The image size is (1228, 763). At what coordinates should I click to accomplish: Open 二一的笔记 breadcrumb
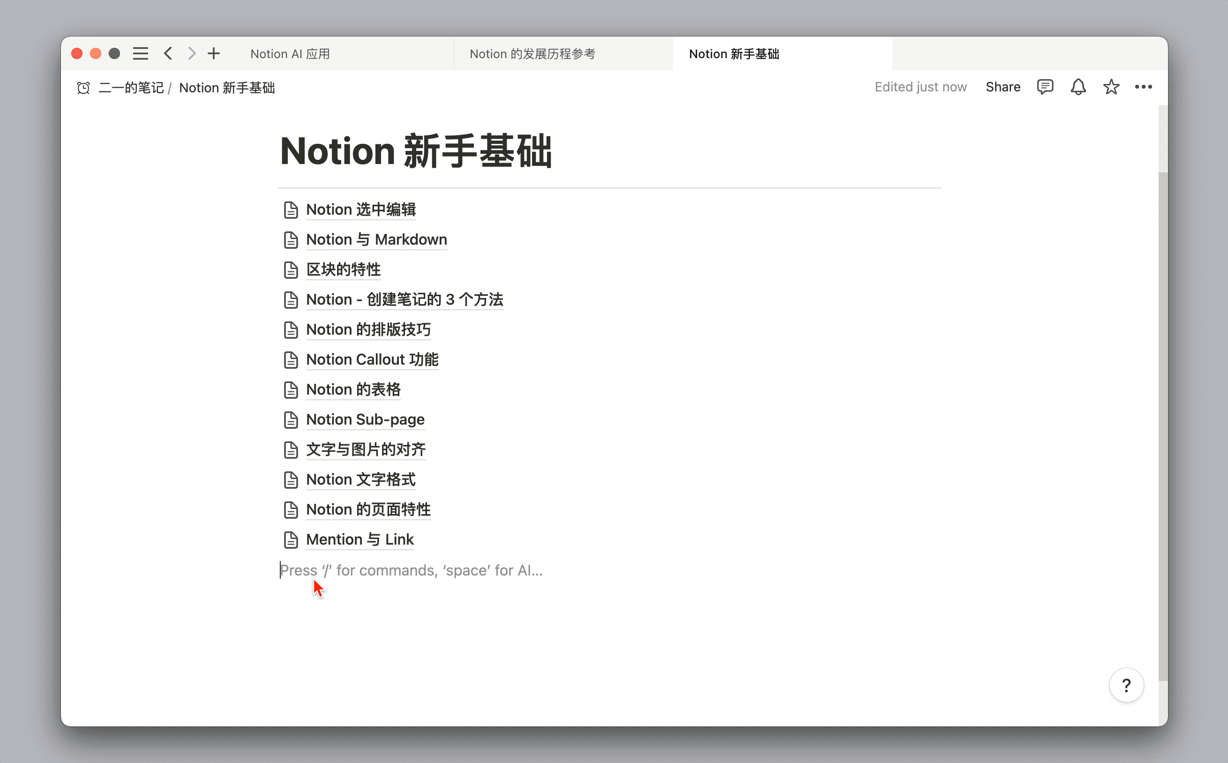[x=131, y=88]
